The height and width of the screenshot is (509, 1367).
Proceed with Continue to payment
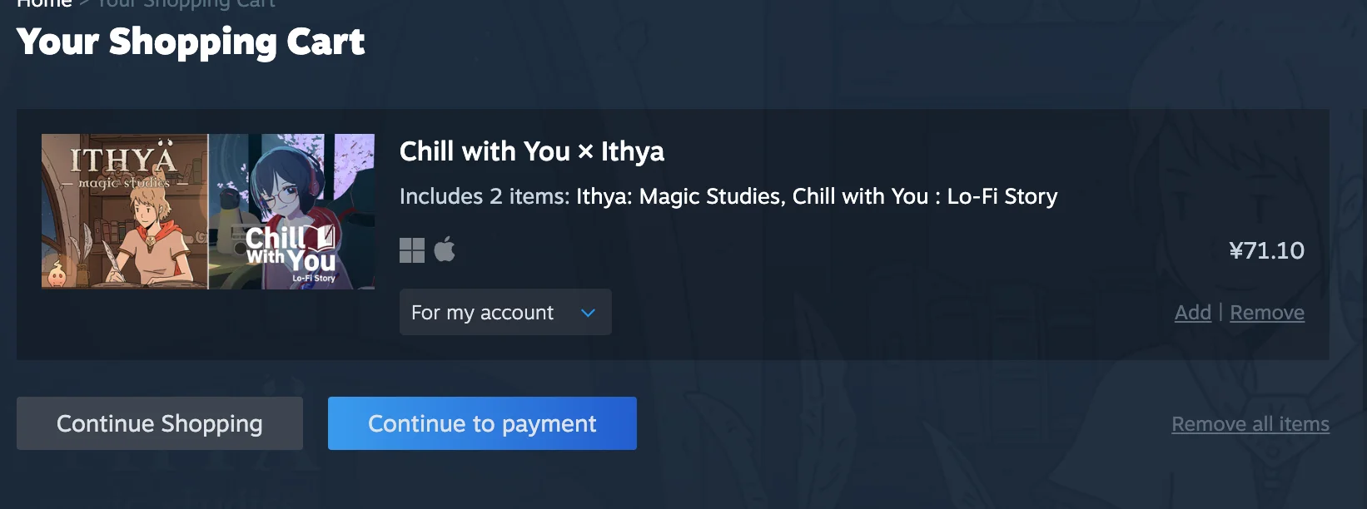click(x=482, y=423)
